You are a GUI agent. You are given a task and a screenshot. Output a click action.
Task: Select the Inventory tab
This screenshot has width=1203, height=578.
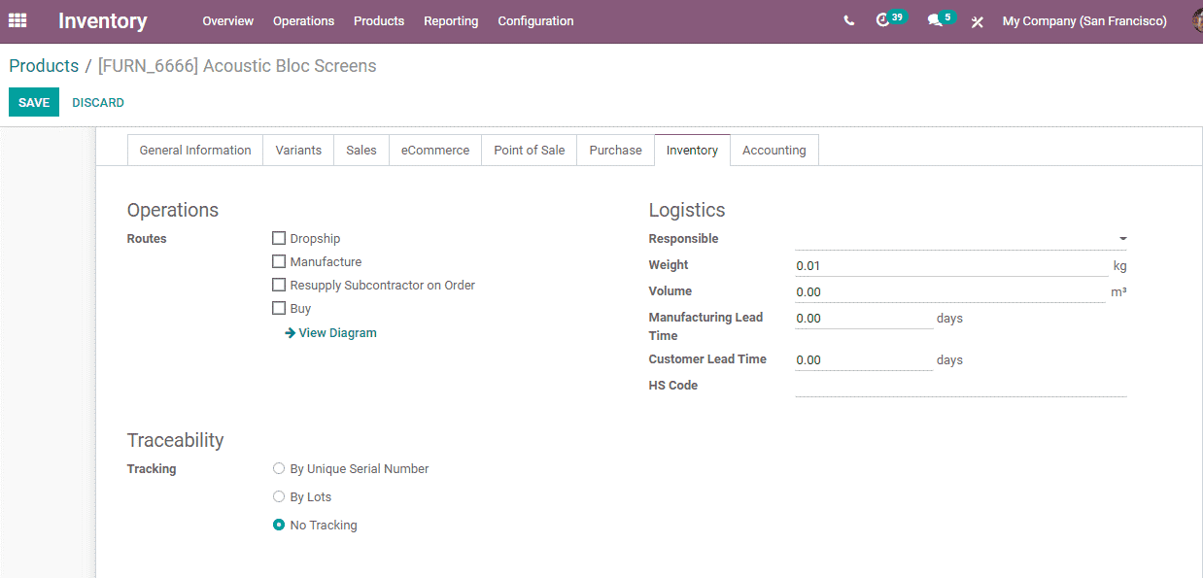point(692,150)
